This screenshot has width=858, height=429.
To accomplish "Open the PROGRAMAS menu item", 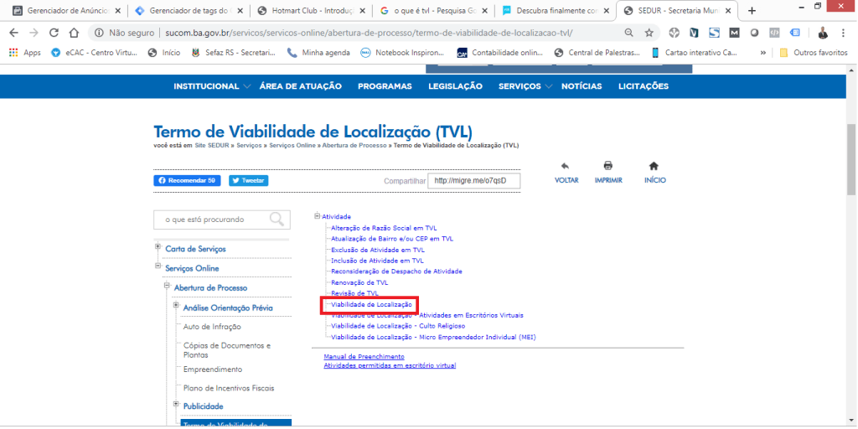I will [385, 86].
